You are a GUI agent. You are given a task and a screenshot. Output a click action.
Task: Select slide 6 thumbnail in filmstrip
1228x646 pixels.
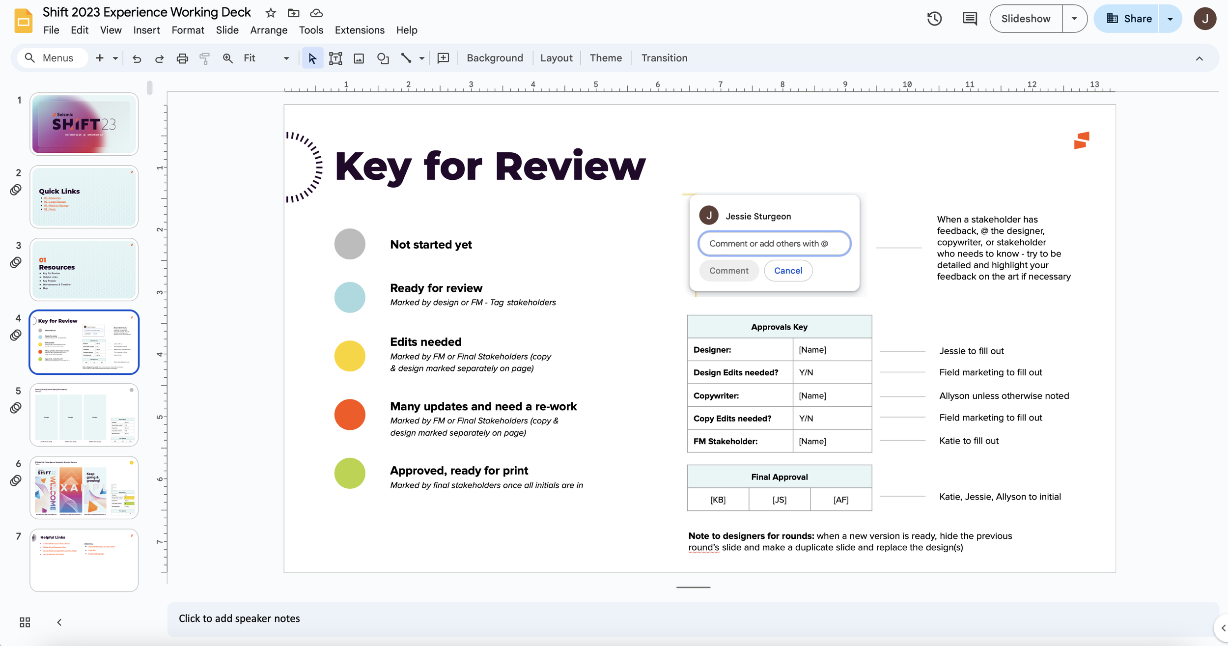click(x=84, y=487)
